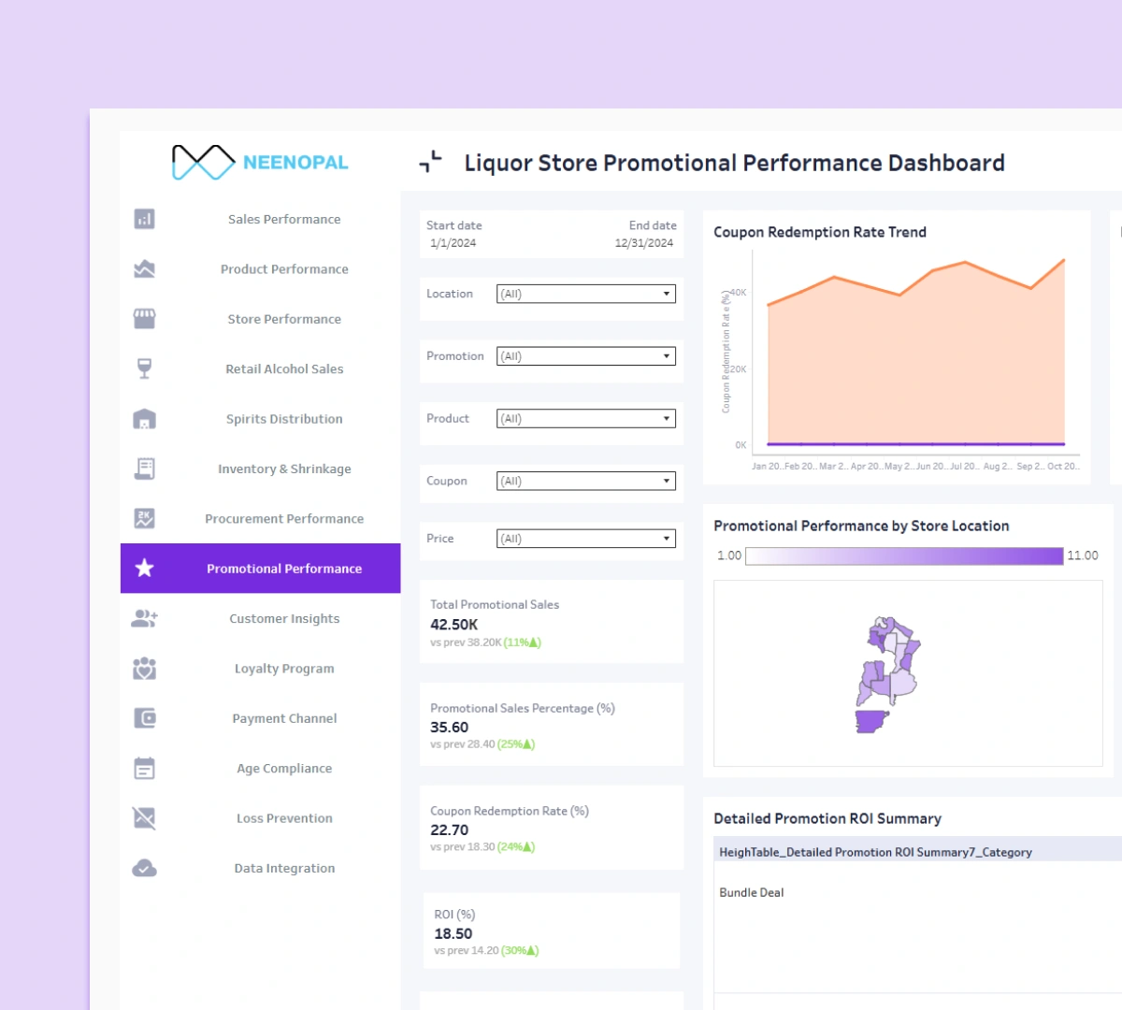Image resolution: width=1122 pixels, height=1010 pixels.
Task: Select the Loyalty Program heart badge icon
Action: point(144,668)
